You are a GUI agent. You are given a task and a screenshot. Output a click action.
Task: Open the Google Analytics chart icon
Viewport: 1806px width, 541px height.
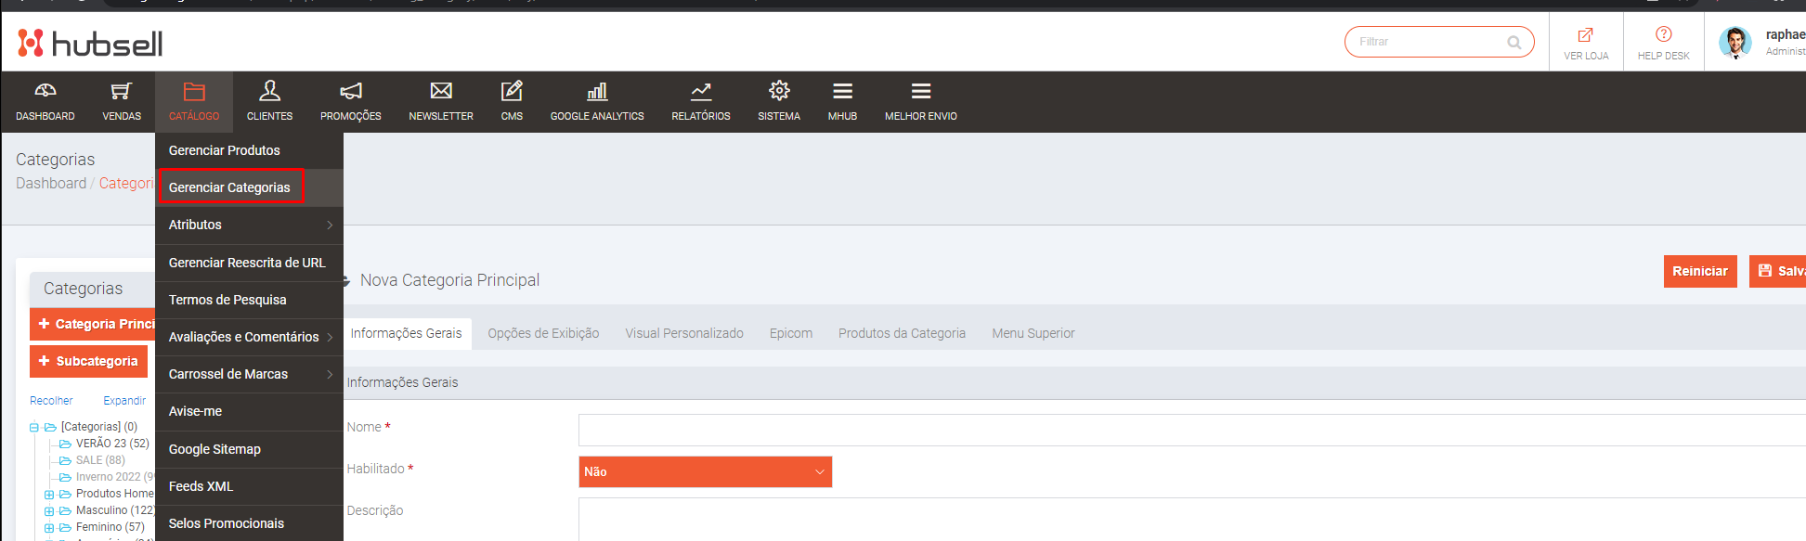[597, 92]
